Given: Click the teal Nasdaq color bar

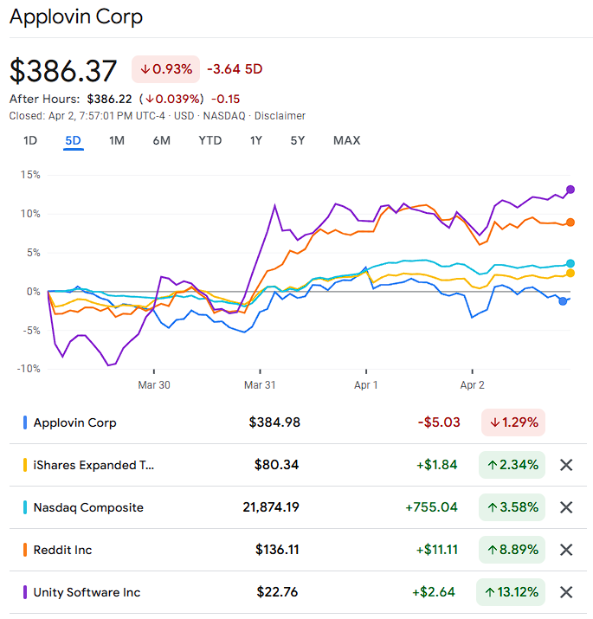Looking at the screenshot, I should click(x=25, y=506).
